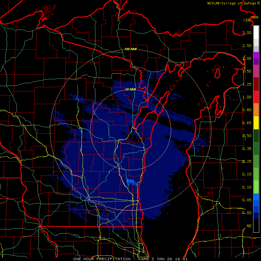Click the OHA product label above legend
This screenshot has width=261, height=261.
click(x=255, y=17)
